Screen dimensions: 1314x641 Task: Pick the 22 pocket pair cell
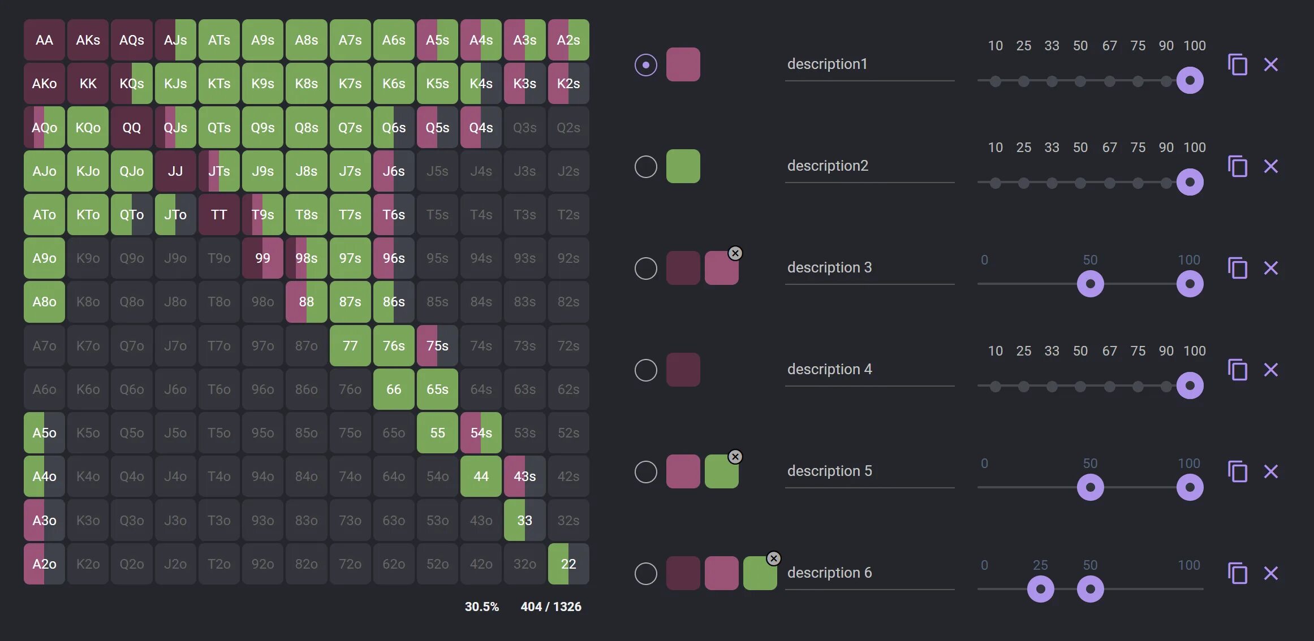[568, 564]
